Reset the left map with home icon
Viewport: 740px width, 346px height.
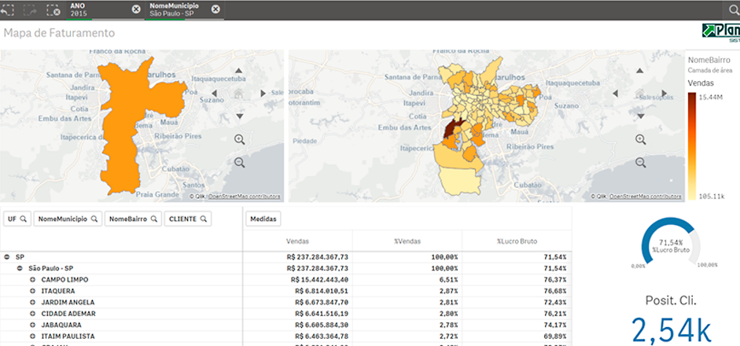(240, 93)
